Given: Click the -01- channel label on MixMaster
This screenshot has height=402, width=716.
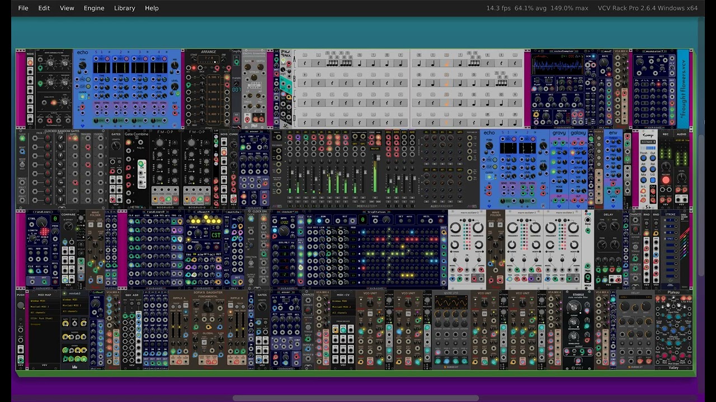Looking at the screenshot, I should (290, 132).
